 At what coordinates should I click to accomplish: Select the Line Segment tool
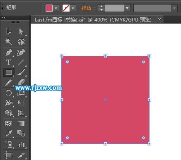tap(21, 62)
